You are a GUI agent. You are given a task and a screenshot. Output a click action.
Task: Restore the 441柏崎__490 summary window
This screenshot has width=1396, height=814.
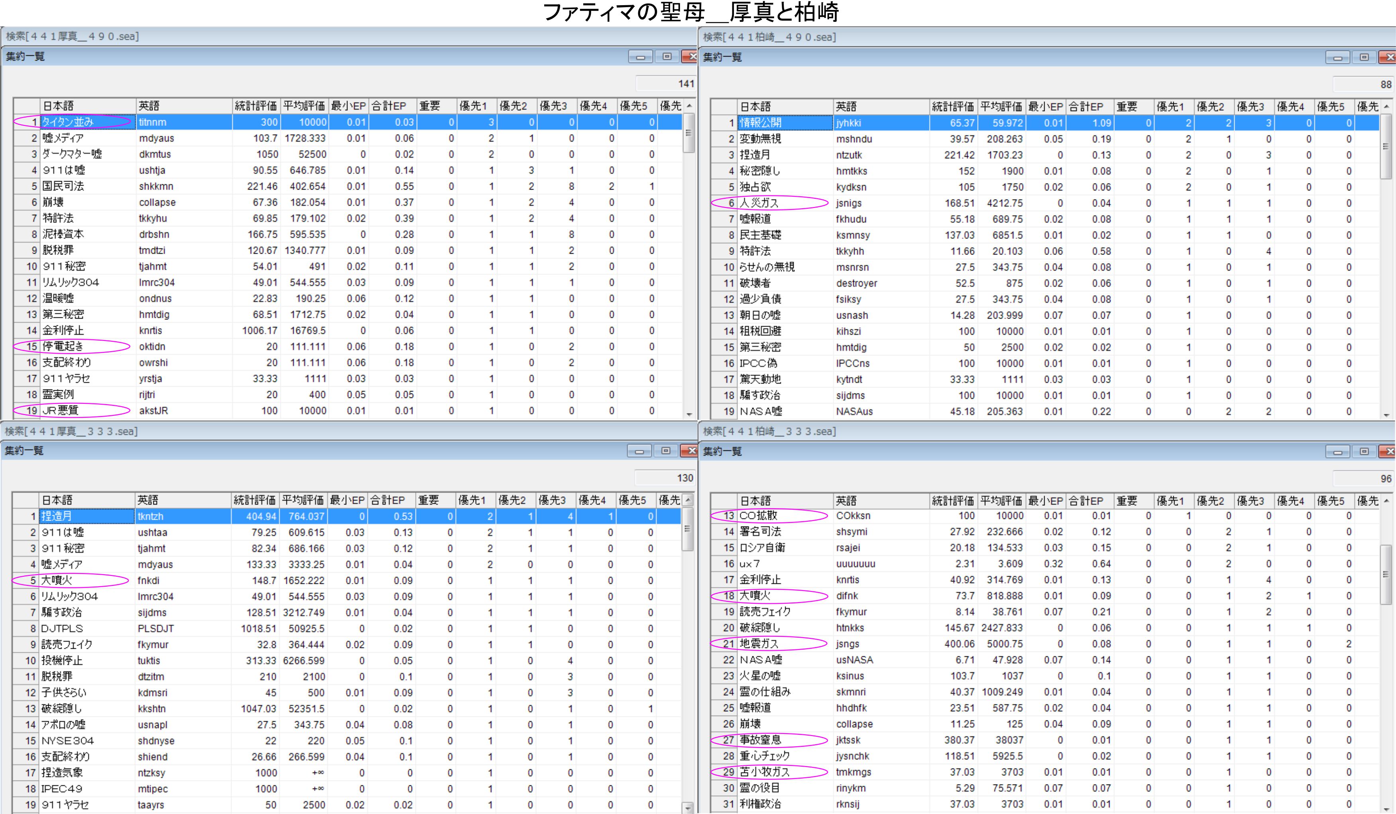(x=1364, y=57)
